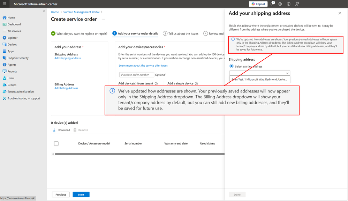348x201 pixels.
Task: Toggle the select-all checkbox in device table
Action: [x=56, y=143]
